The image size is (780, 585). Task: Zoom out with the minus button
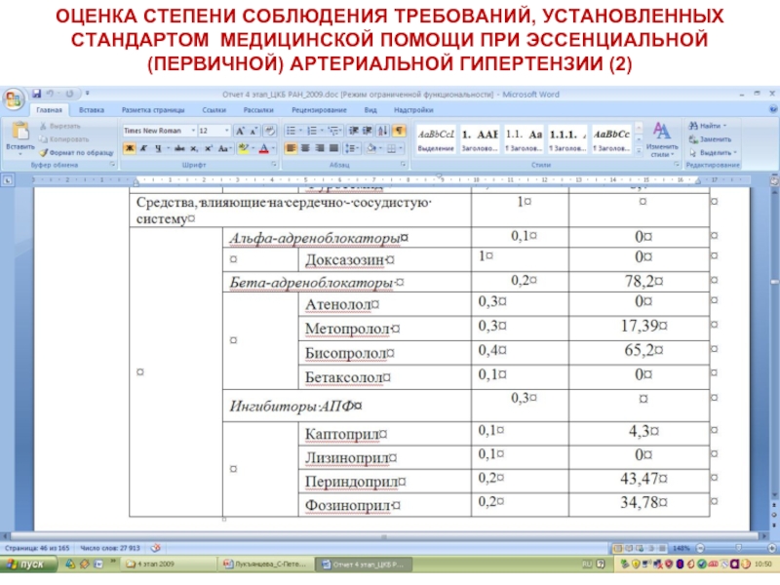[700, 548]
